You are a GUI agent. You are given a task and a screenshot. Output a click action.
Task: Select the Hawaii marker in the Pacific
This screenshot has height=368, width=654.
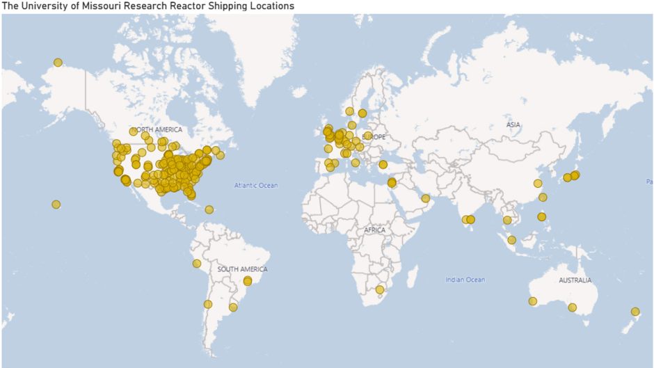point(56,205)
